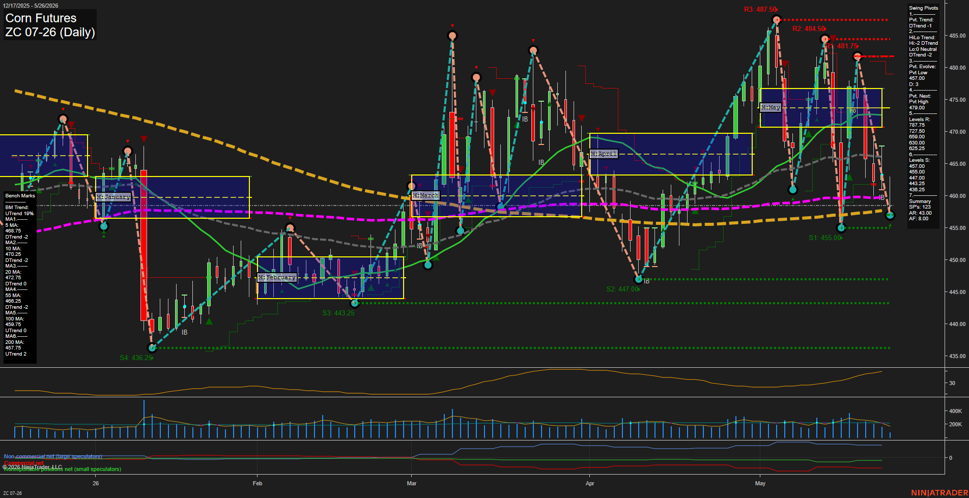The height and width of the screenshot is (498, 969).
Task: Click the May label on the time axis
Action: tap(760, 483)
